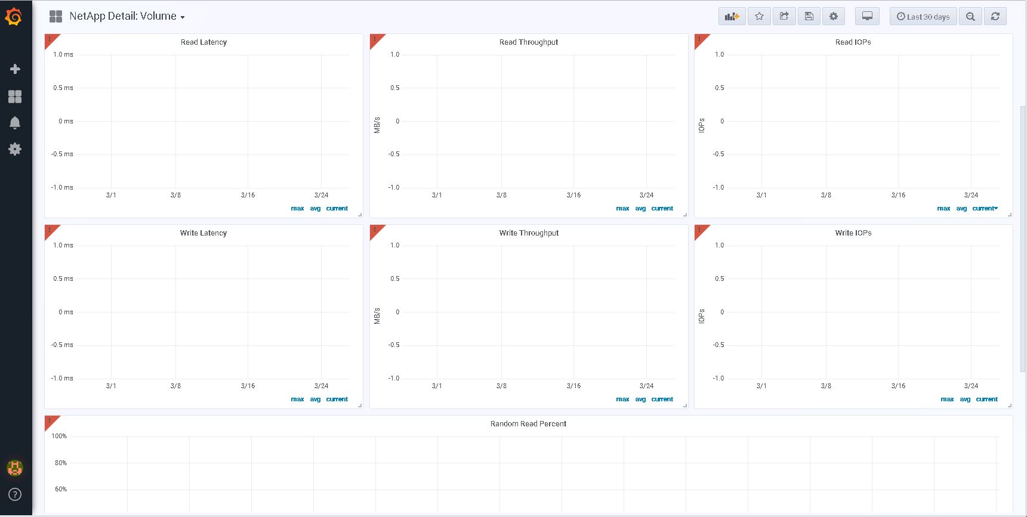The image size is (1027, 517).
Task: Click the 100% axis label in Random Read Percent
Action: click(x=59, y=436)
